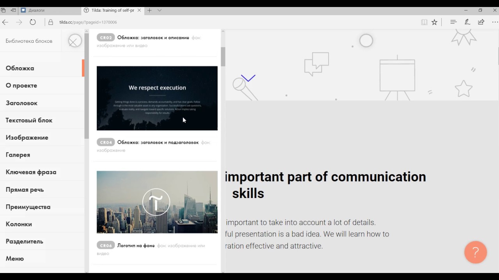
Task: Select Галерея category
Action: point(18,155)
